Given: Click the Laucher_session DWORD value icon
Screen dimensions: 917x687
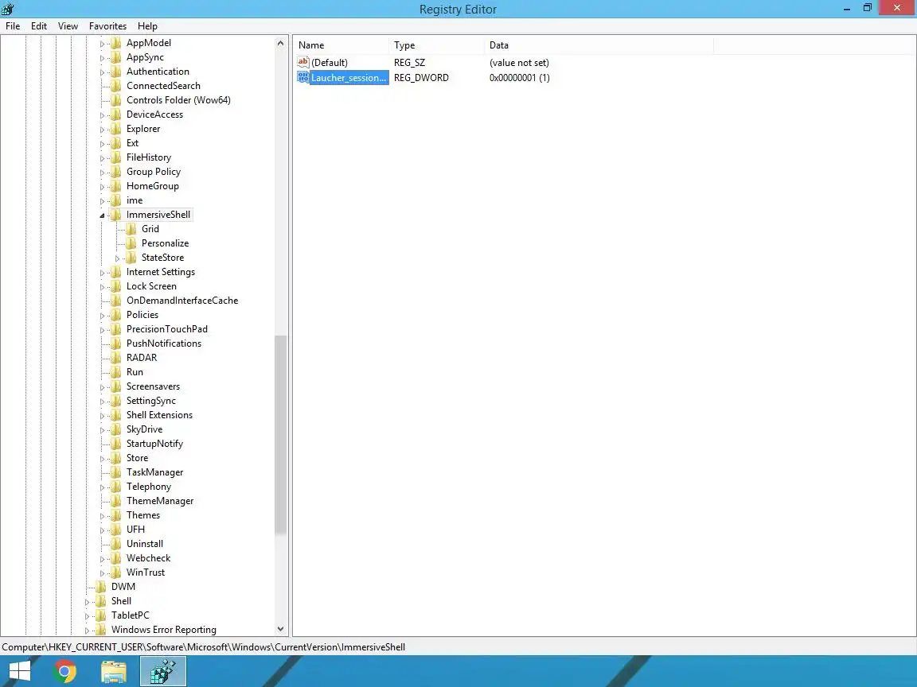Looking at the screenshot, I should (x=303, y=77).
